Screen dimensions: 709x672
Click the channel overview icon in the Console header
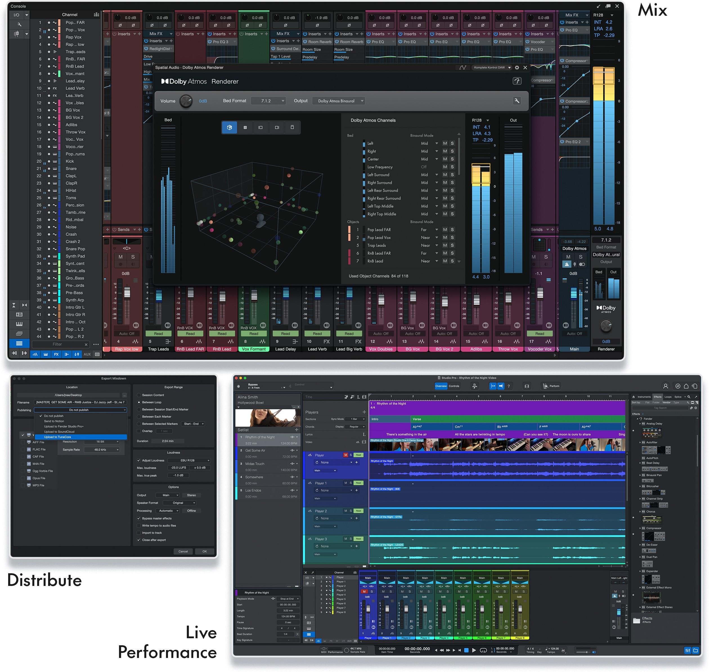coord(96,15)
